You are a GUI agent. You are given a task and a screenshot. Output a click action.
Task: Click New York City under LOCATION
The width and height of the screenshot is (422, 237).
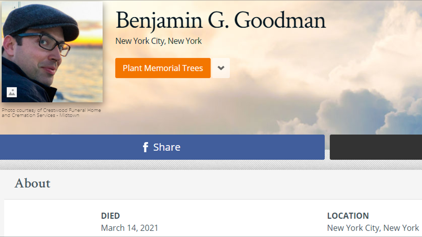373,228
